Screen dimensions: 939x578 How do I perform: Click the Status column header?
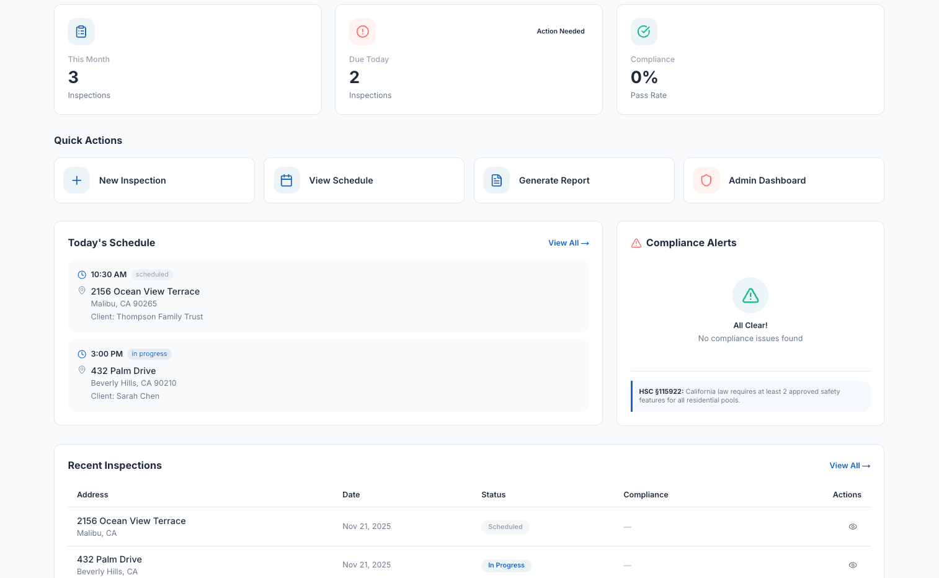click(x=494, y=494)
